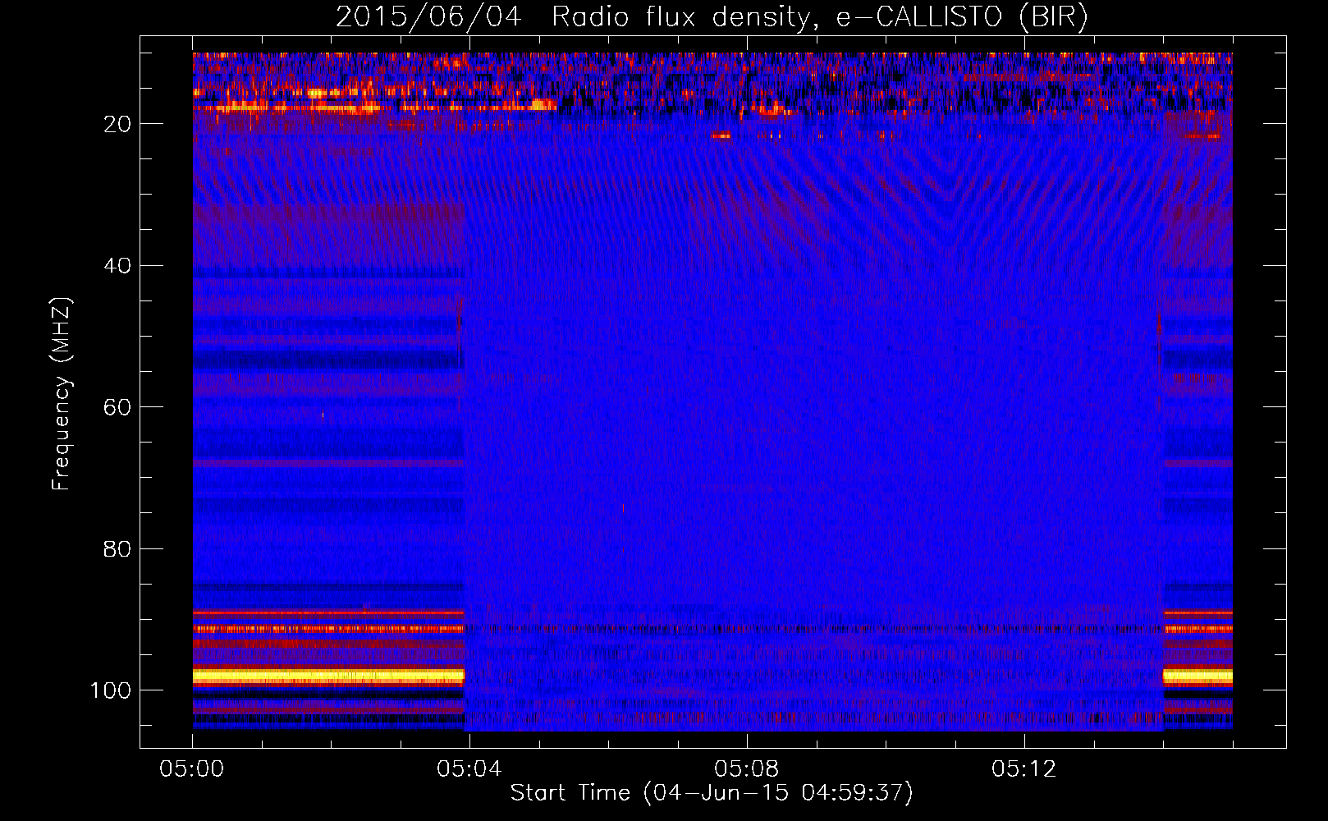Click the '100' frequency tick label
Image resolution: width=1328 pixels, height=821 pixels.
111,690
